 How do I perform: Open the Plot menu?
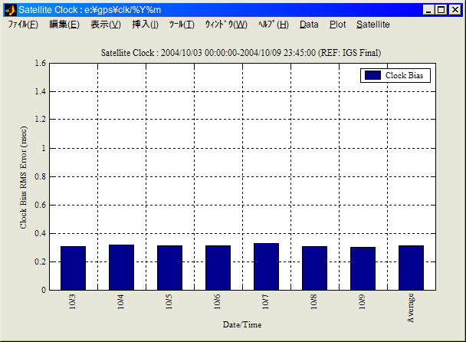click(337, 25)
